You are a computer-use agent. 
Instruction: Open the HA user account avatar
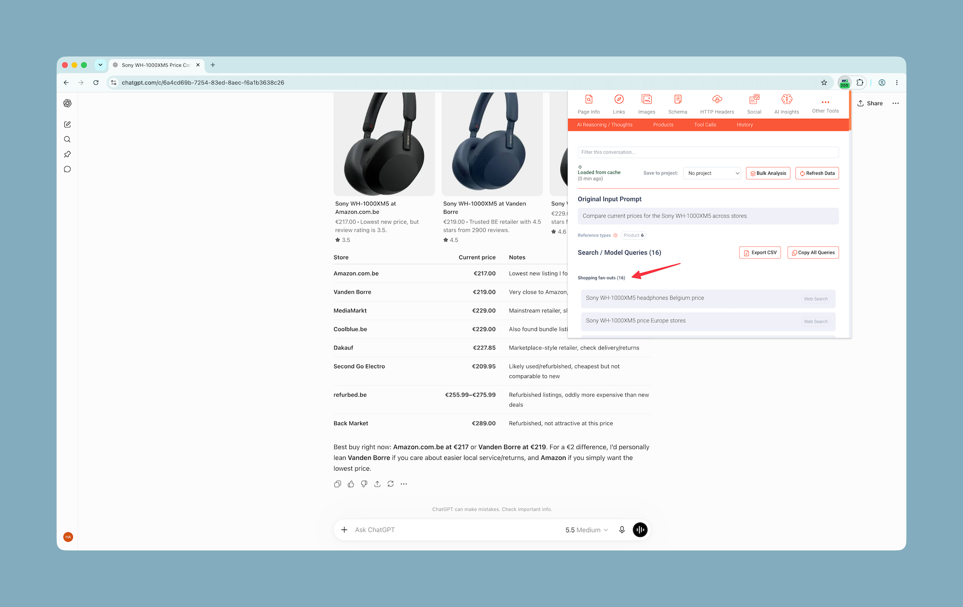[68, 537]
